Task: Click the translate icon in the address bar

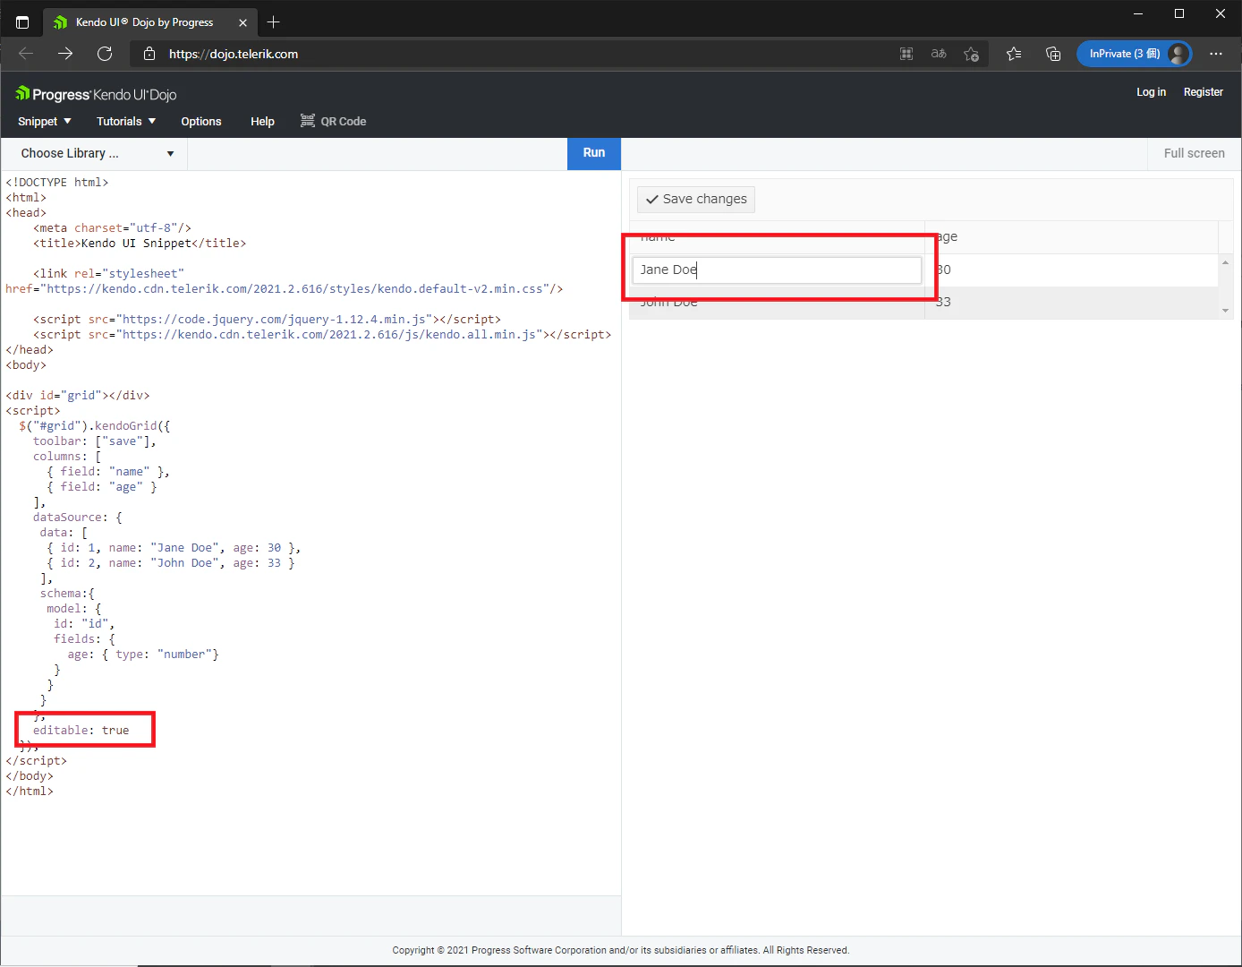Action: click(x=939, y=54)
